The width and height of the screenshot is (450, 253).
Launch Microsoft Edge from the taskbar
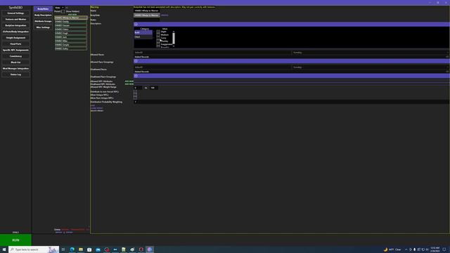coord(72,249)
